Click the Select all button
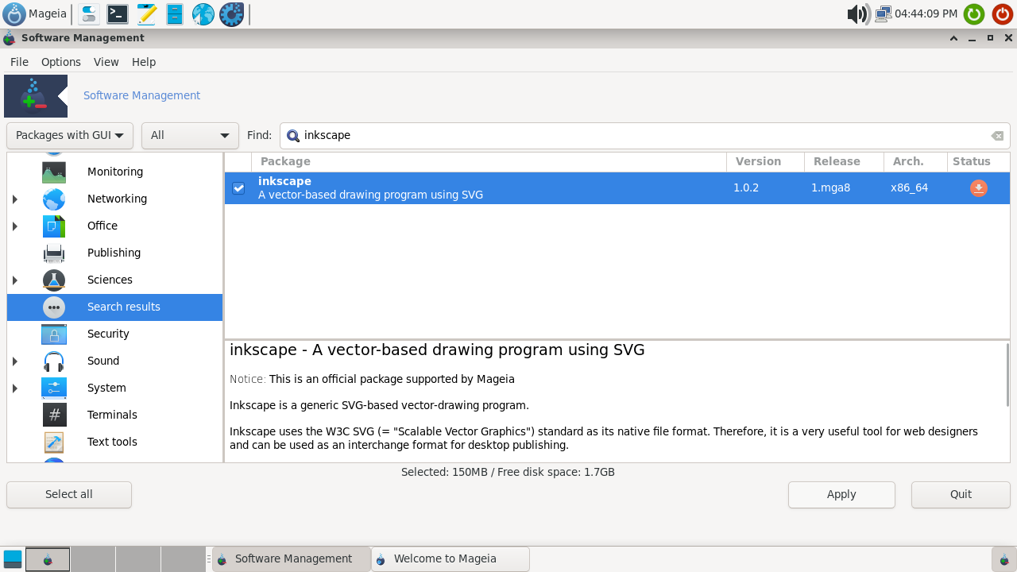The height and width of the screenshot is (572, 1017). (69, 494)
